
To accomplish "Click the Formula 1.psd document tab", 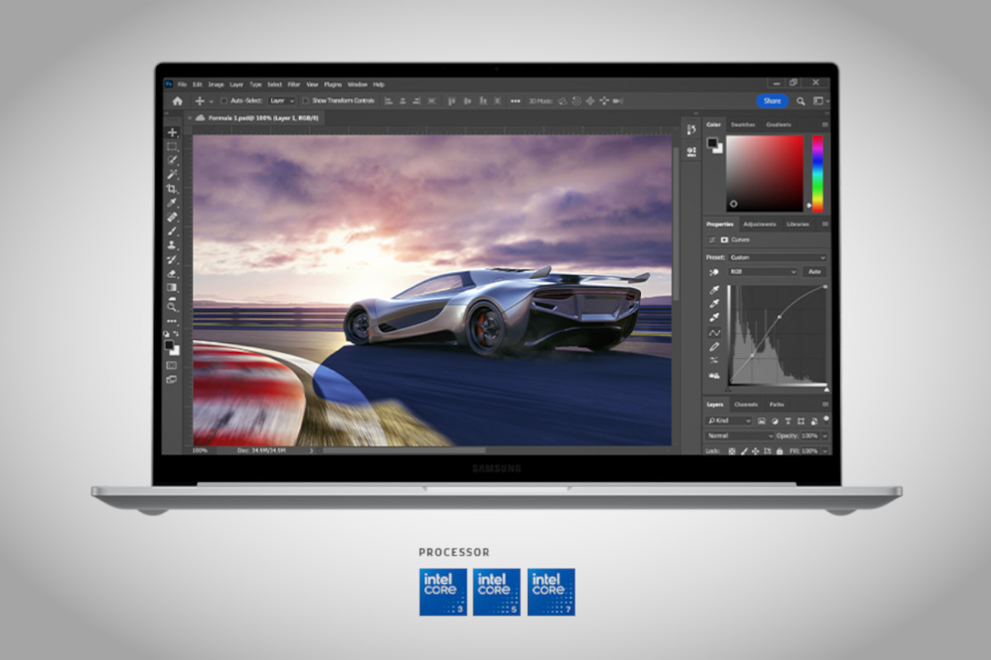I will (x=255, y=117).
